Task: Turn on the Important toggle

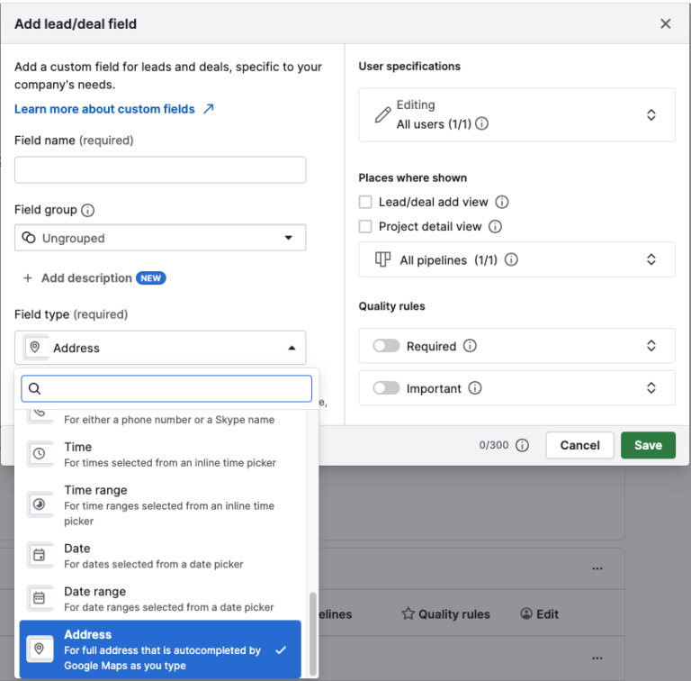Action: click(386, 388)
